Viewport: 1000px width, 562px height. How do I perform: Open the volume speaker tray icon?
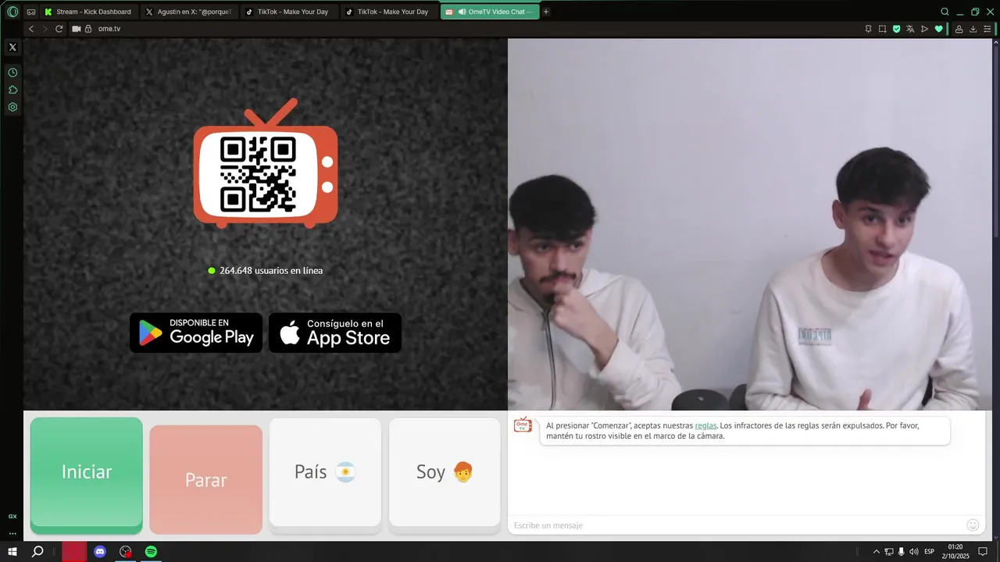(x=914, y=552)
